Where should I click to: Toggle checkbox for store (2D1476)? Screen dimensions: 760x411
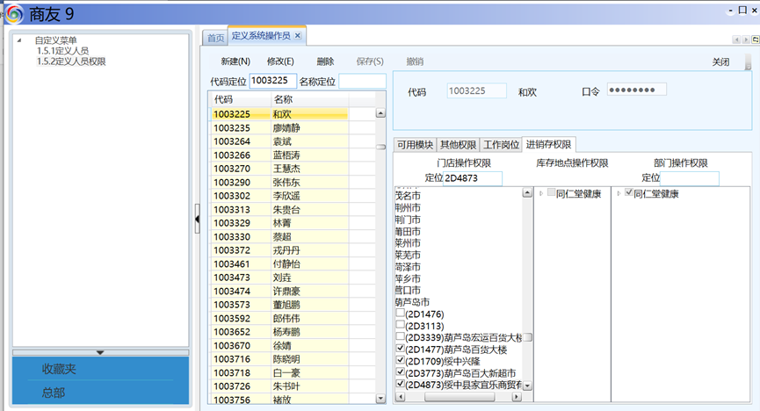[400, 314]
